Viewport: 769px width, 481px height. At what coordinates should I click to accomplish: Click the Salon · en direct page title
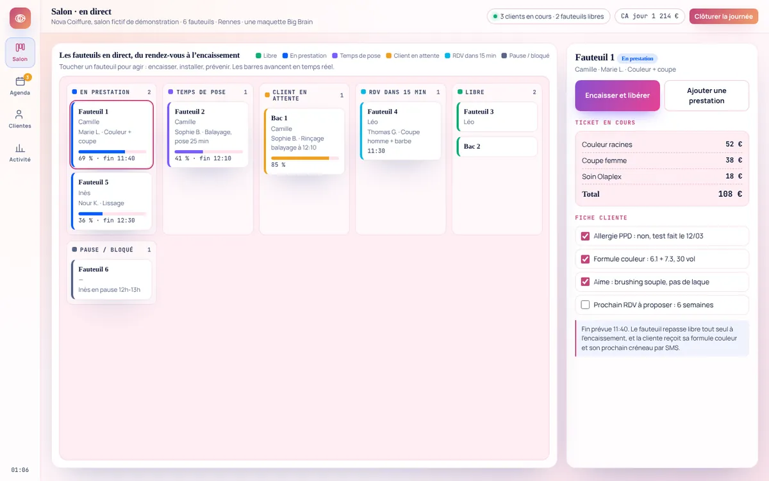(x=81, y=12)
